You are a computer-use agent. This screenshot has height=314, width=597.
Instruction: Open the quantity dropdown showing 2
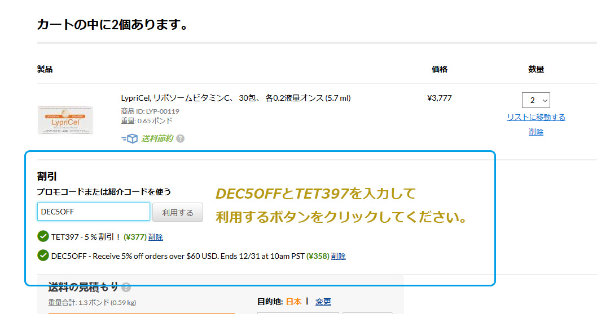click(535, 100)
